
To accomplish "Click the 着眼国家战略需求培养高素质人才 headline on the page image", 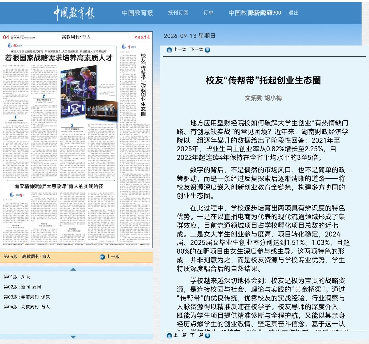I will 59,58.
